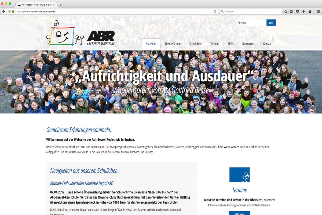Close the Abt-Bessel-Realschule browser tab
This screenshot has width=322, height=215.
point(54,5)
